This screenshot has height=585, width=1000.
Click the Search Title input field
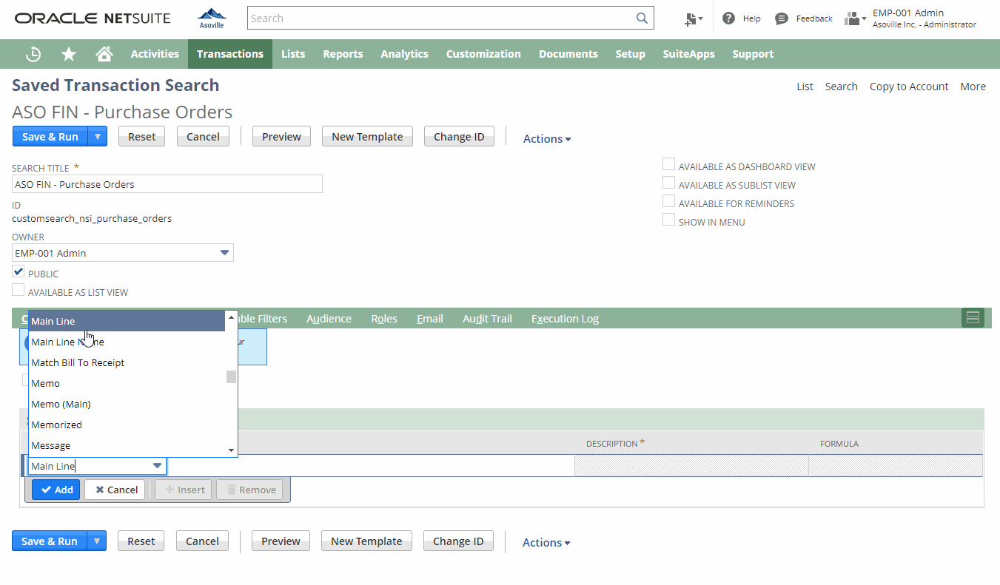[x=167, y=184]
